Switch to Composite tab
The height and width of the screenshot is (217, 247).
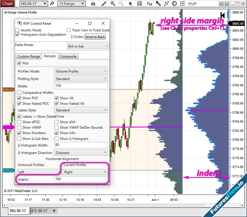pyautogui.click(x=68, y=56)
